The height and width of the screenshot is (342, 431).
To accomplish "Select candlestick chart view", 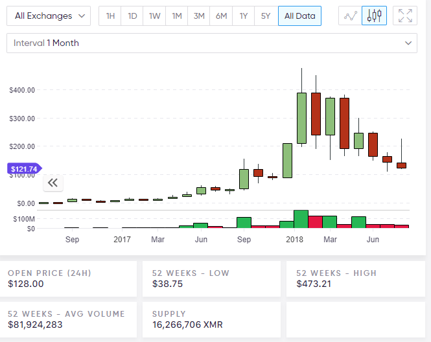I will (x=375, y=16).
